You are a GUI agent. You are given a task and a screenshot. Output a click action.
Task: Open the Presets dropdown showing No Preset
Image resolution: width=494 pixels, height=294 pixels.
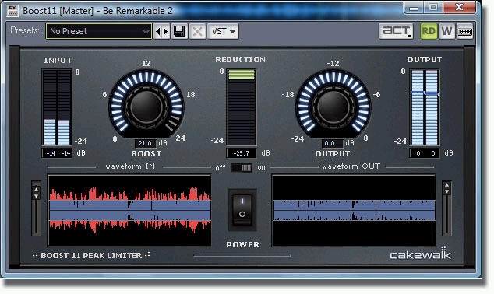point(99,31)
